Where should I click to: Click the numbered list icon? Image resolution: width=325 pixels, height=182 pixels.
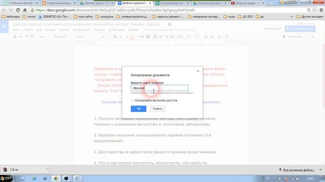(x=189, y=37)
